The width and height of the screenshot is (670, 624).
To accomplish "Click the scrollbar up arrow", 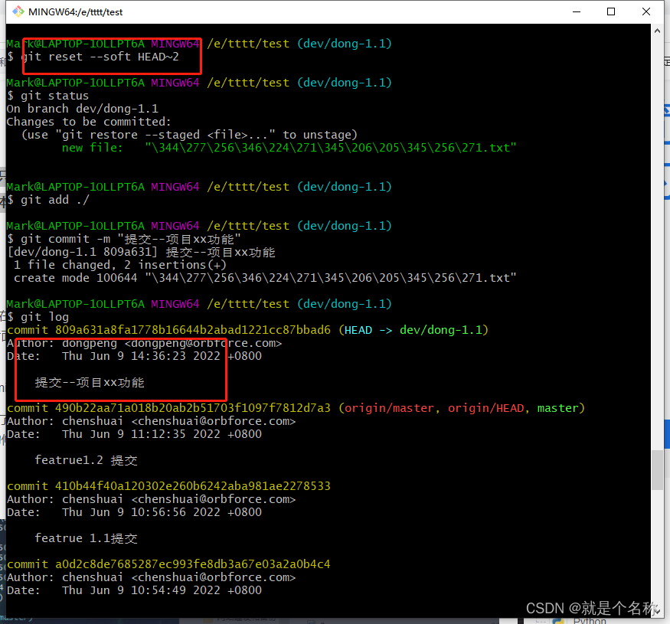I will coord(657,31).
